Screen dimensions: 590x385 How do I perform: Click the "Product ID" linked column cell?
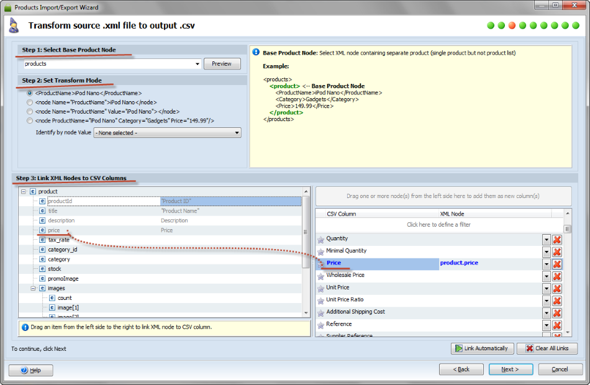(230, 201)
